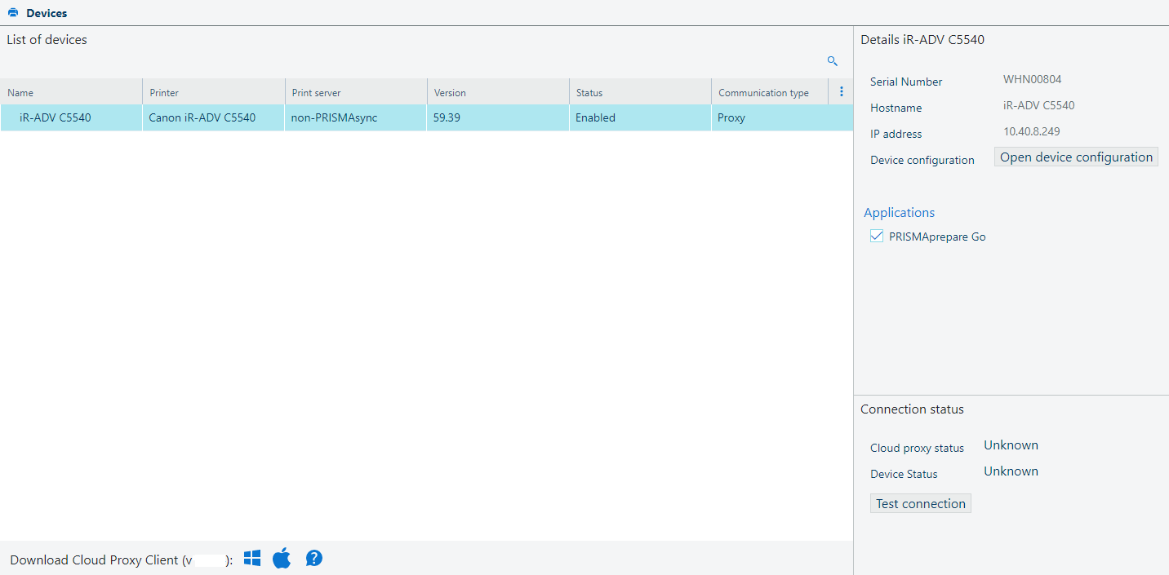Sort by the Printer column header
The width and height of the screenshot is (1169, 575).
[214, 92]
